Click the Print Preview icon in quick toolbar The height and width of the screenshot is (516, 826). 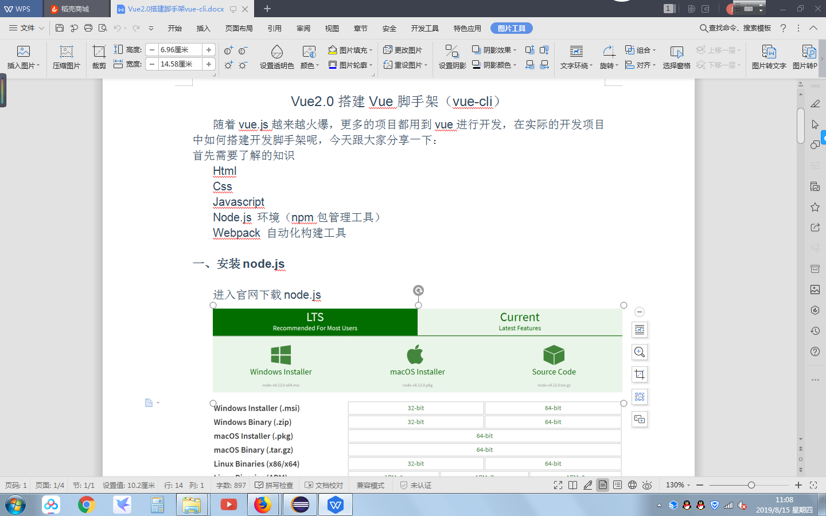(x=103, y=28)
